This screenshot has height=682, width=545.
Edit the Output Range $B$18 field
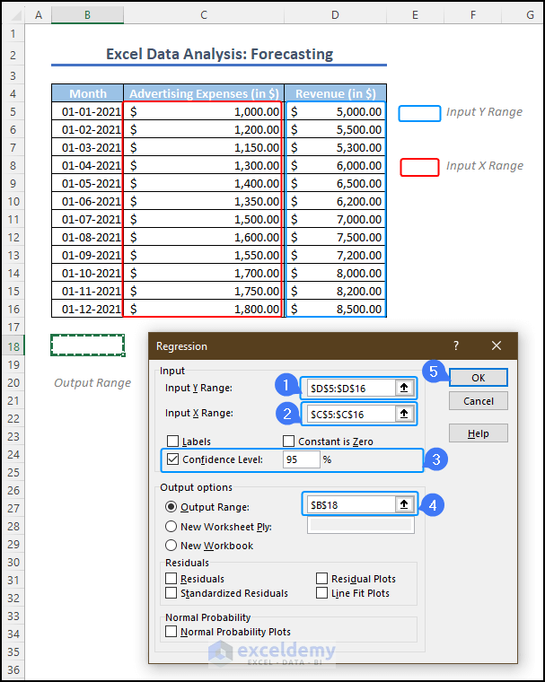[351, 504]
